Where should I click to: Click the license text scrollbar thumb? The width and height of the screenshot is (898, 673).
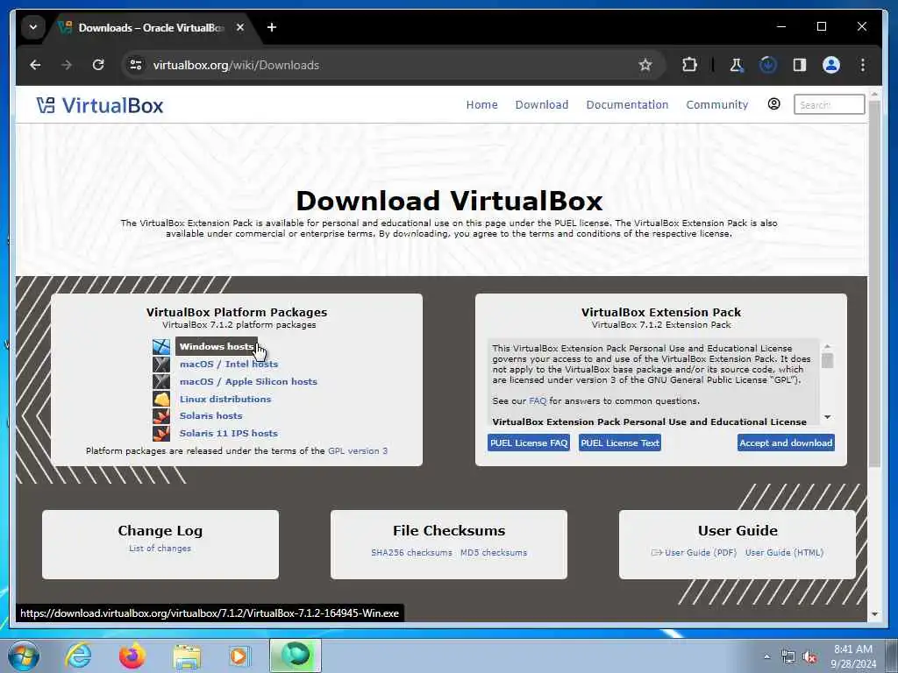[x=827, y=360]
